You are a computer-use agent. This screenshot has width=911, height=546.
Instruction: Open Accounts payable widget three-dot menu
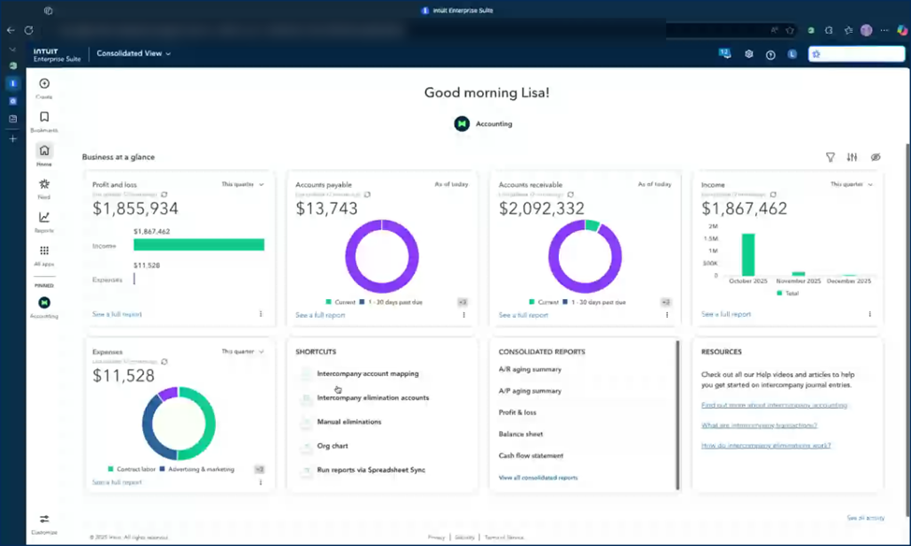pos(463,315)
